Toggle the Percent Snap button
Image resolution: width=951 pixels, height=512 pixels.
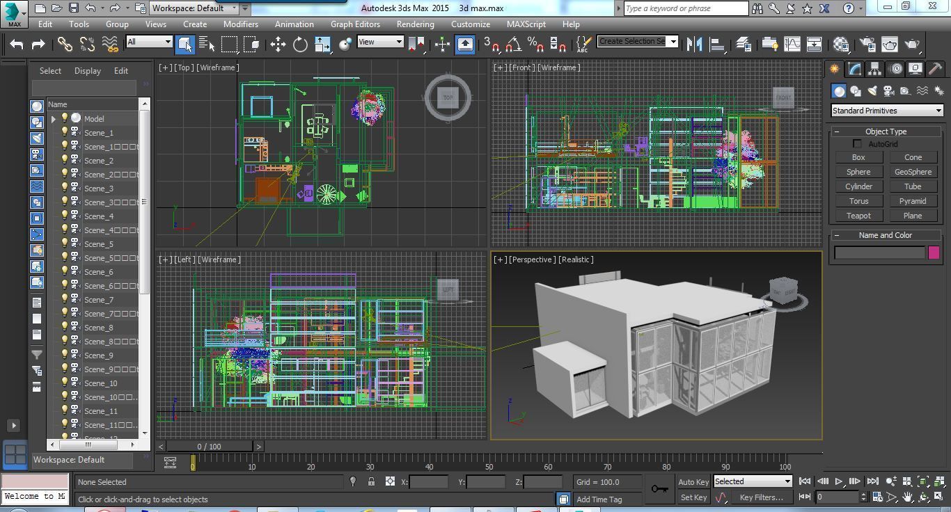(x=535, y=45)
